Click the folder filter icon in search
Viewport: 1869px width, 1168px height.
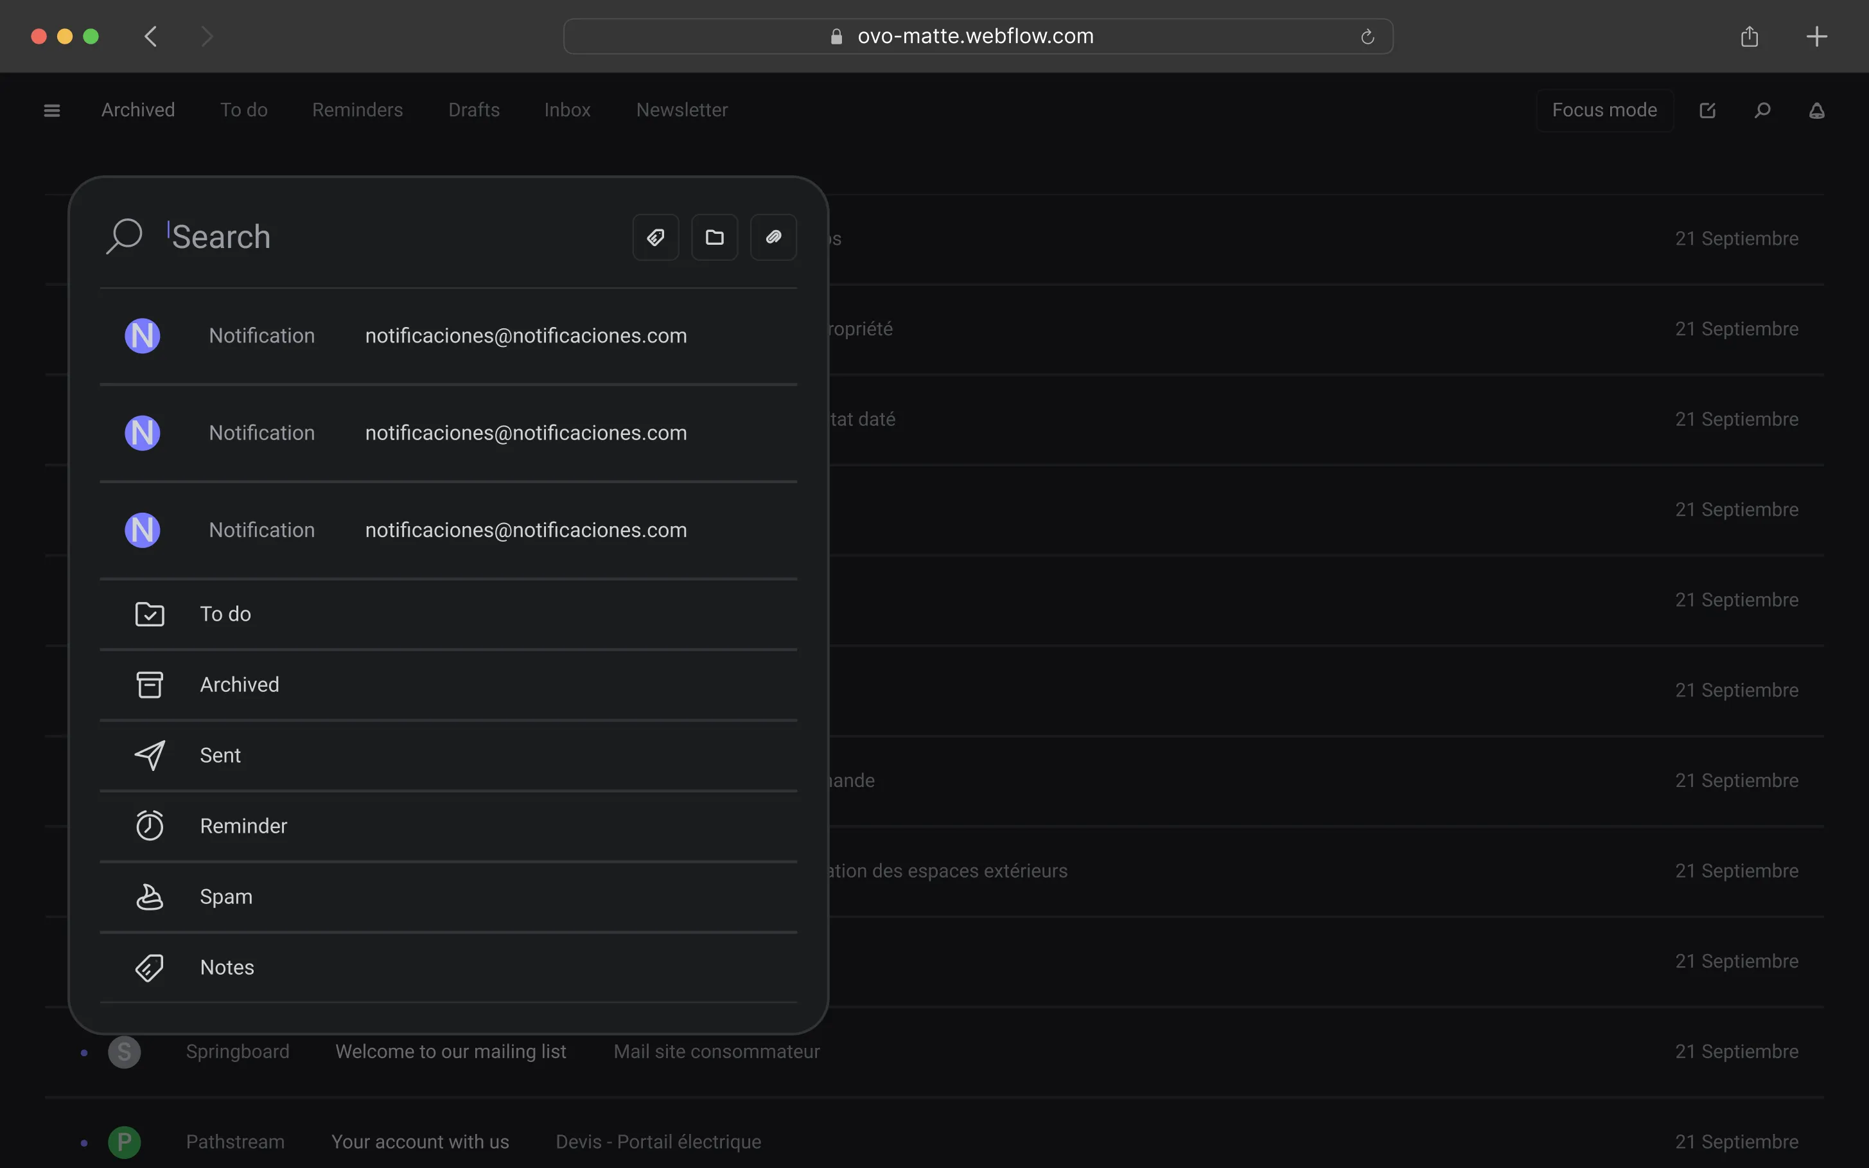[714, 237]
